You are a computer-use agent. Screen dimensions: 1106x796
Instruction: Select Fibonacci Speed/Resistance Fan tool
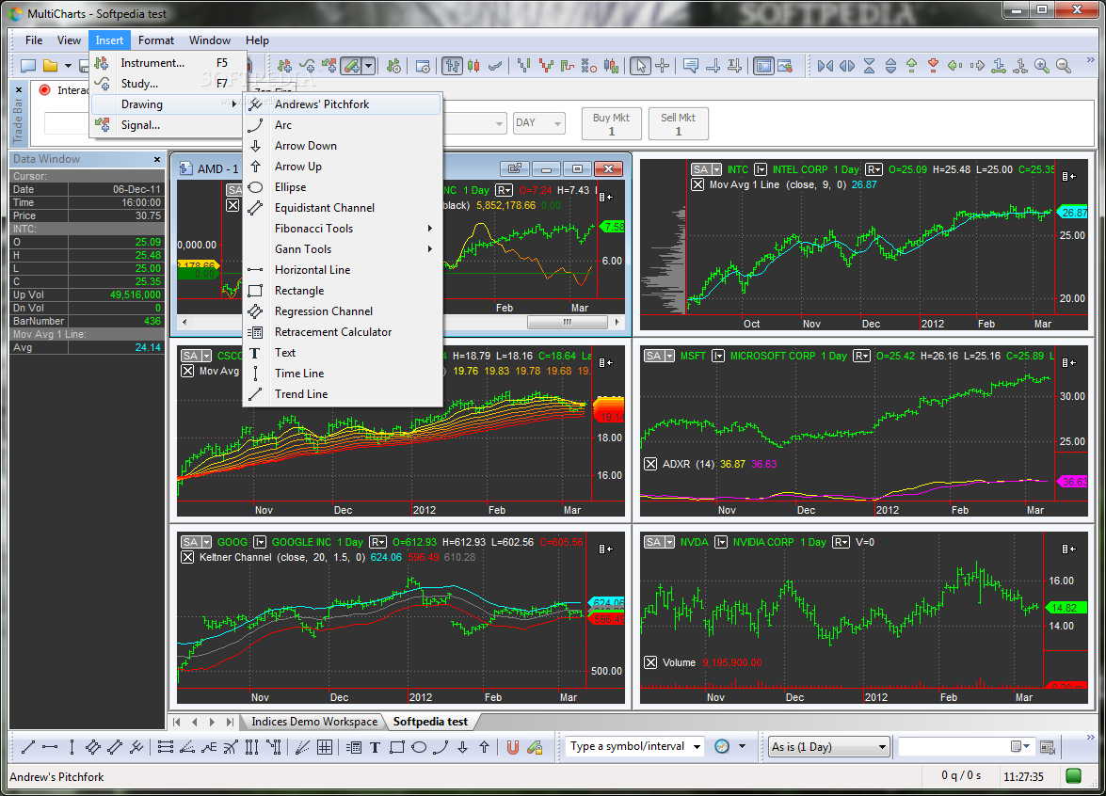pos(187,747)
